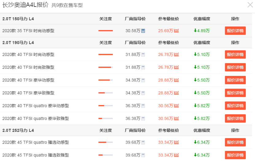The image size is (255, 161).
Task: Click lowest price 30.56万 for quattro 豪华动感型
Action: click(x=166, y=106)
